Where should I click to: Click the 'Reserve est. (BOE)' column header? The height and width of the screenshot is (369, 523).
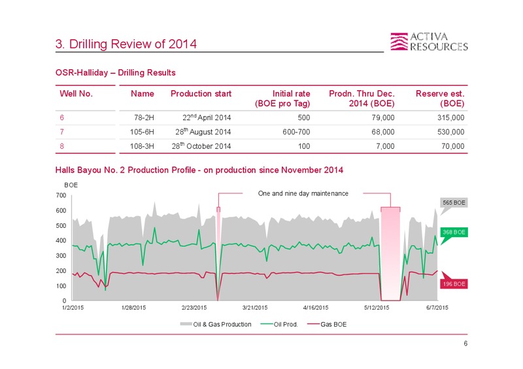(440, 99)
